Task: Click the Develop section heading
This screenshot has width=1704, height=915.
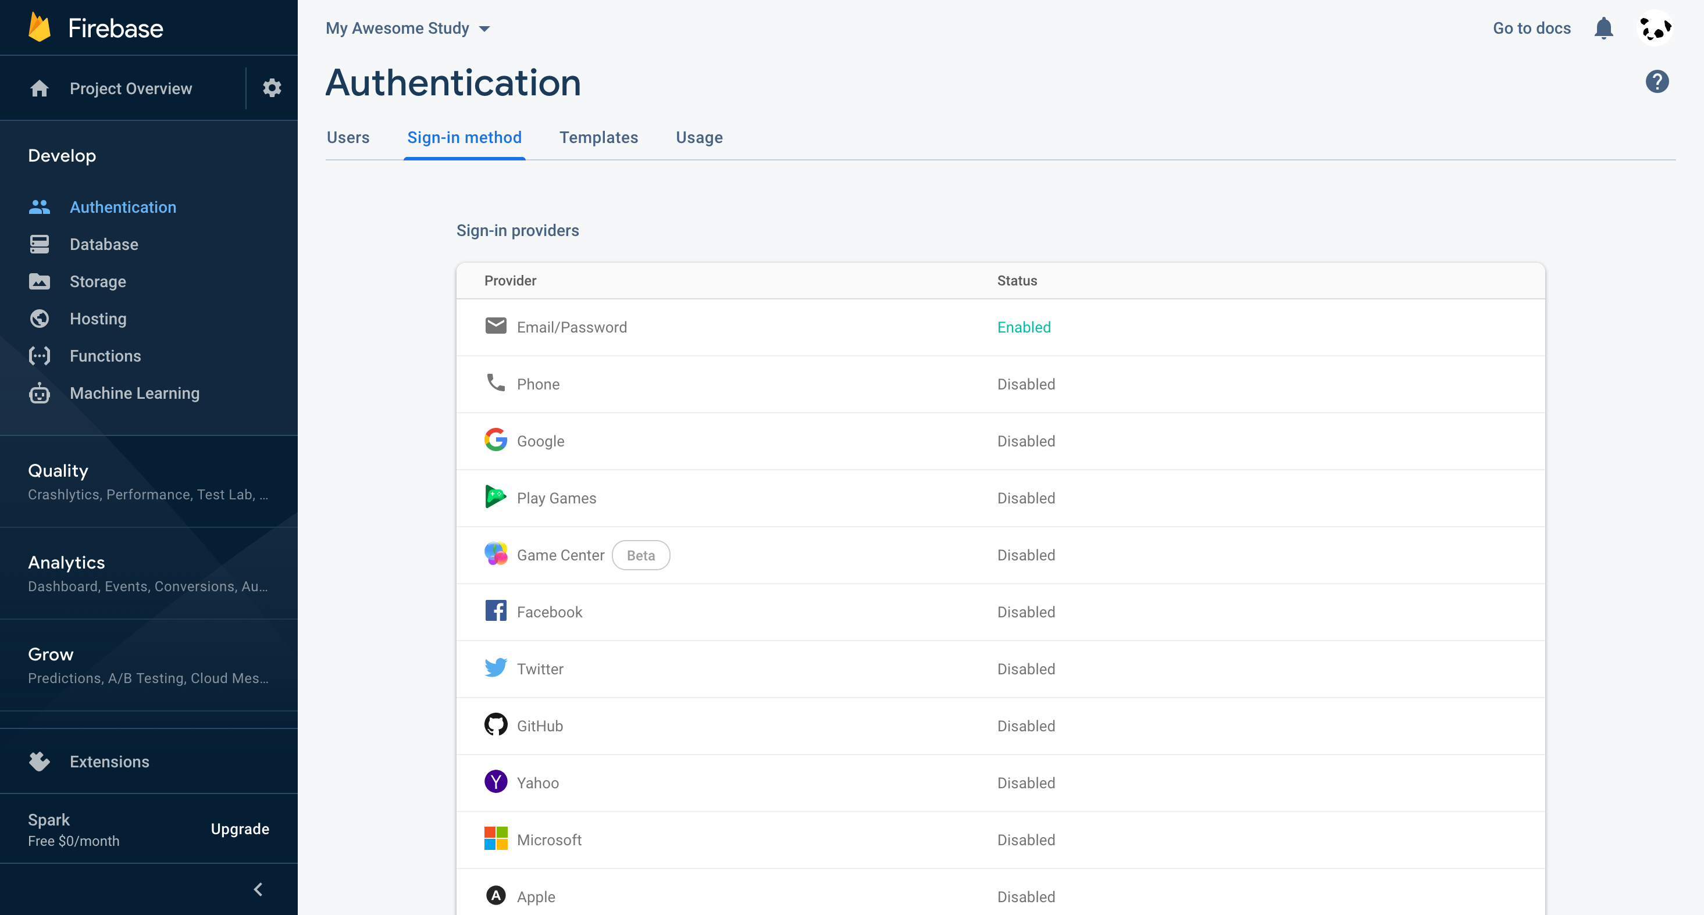Action: [62, 155]
